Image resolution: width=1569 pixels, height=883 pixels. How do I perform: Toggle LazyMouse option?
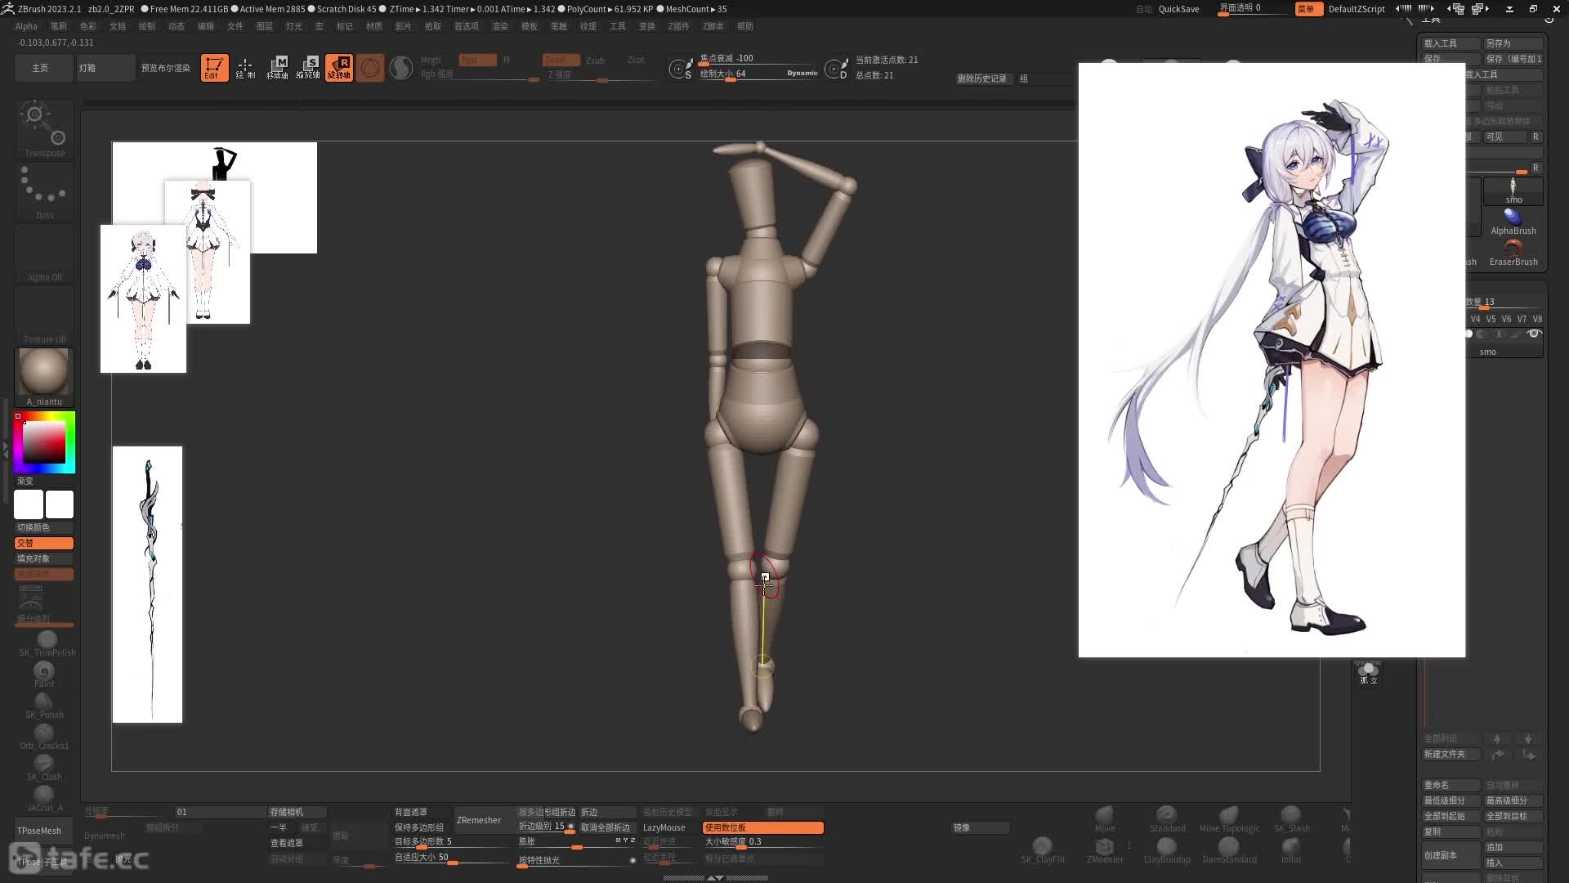pos(664,827)
